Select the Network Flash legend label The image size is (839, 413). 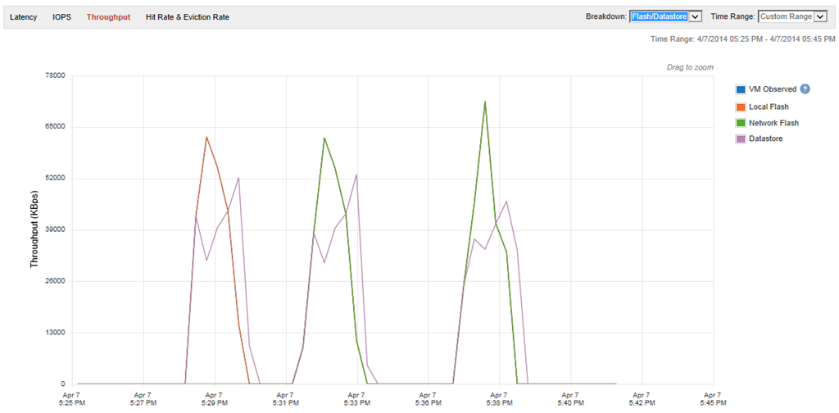(773, 123)
